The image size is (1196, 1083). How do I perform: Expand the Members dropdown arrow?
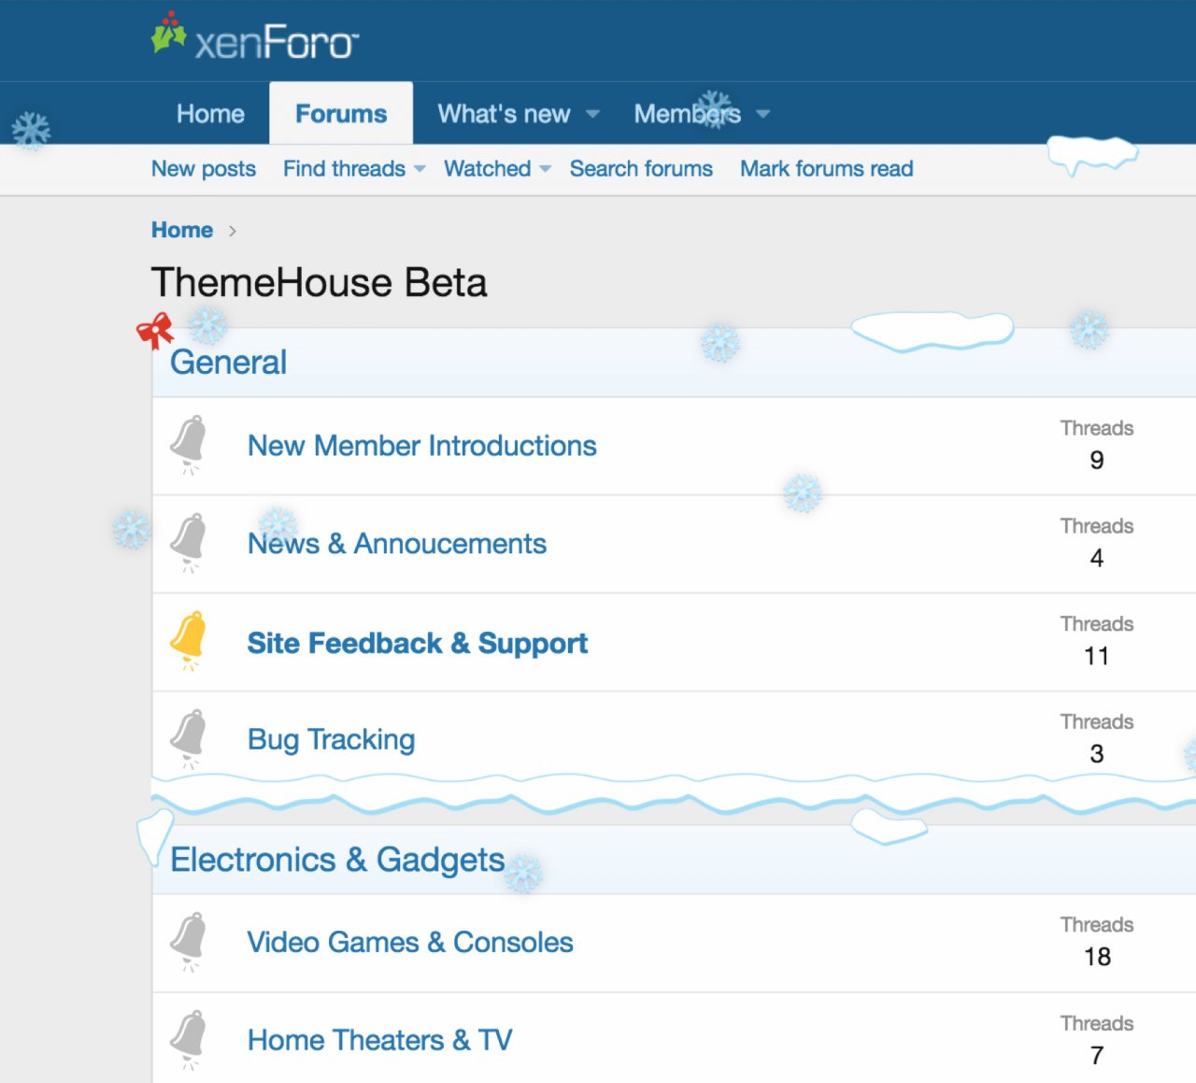763,114
